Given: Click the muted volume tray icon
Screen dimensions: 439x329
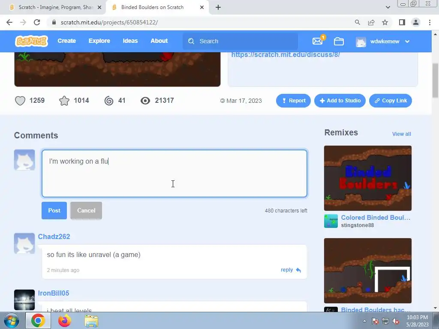Looking at the screenshot, I should tap(396, 321).
